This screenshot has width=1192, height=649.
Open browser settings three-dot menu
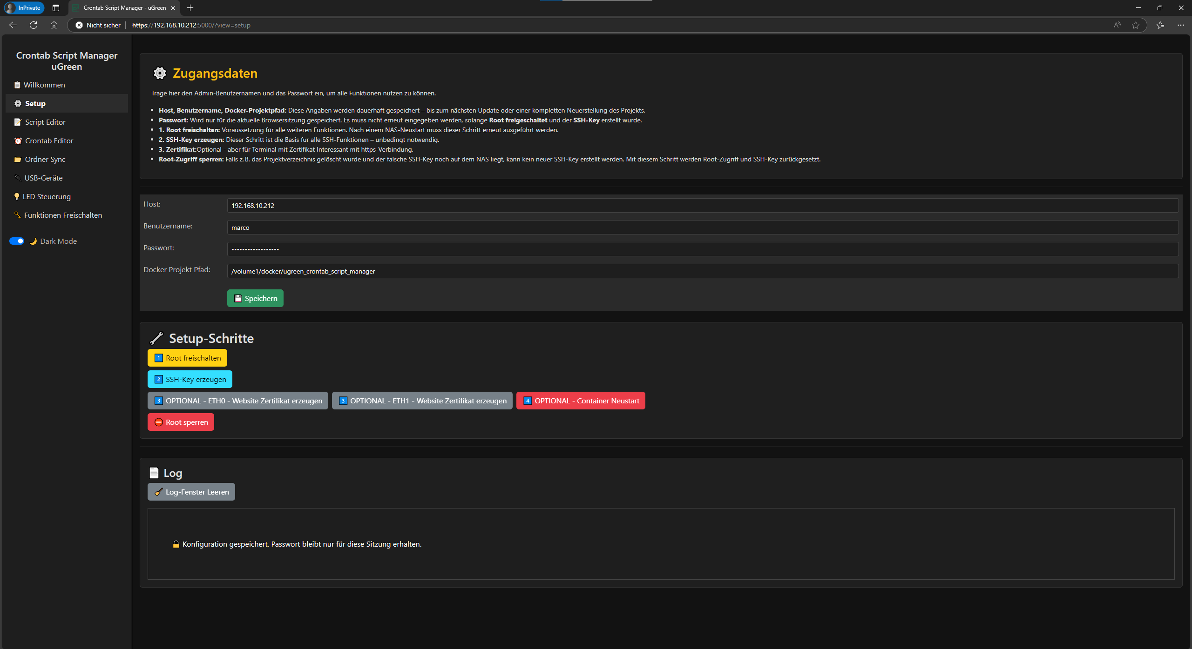(1181, 25)
